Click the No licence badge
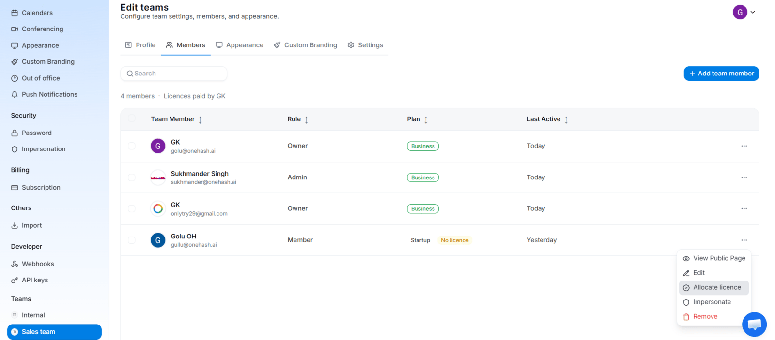This screenshot has height=340, width=775. click(455, 240)
